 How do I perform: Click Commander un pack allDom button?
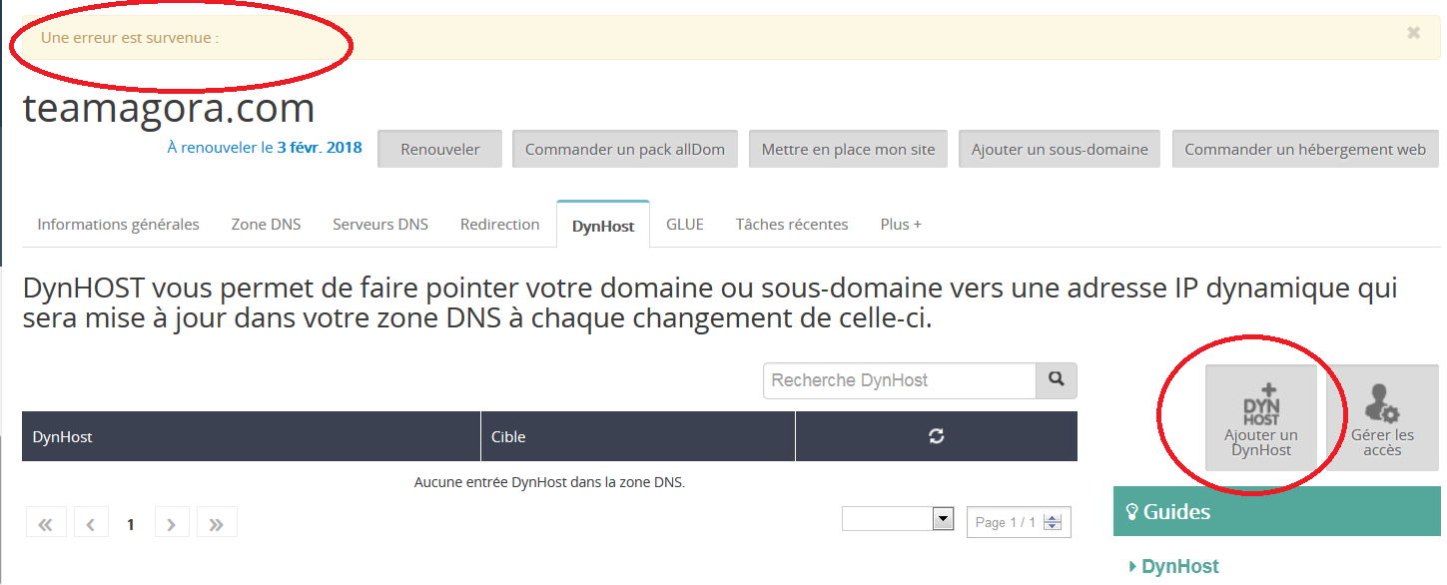(625, 149)
